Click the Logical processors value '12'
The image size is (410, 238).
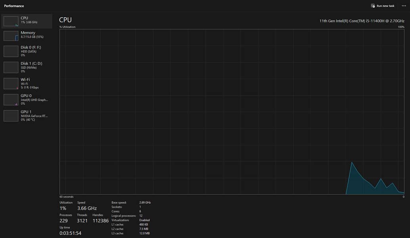(x=141, y=216)
